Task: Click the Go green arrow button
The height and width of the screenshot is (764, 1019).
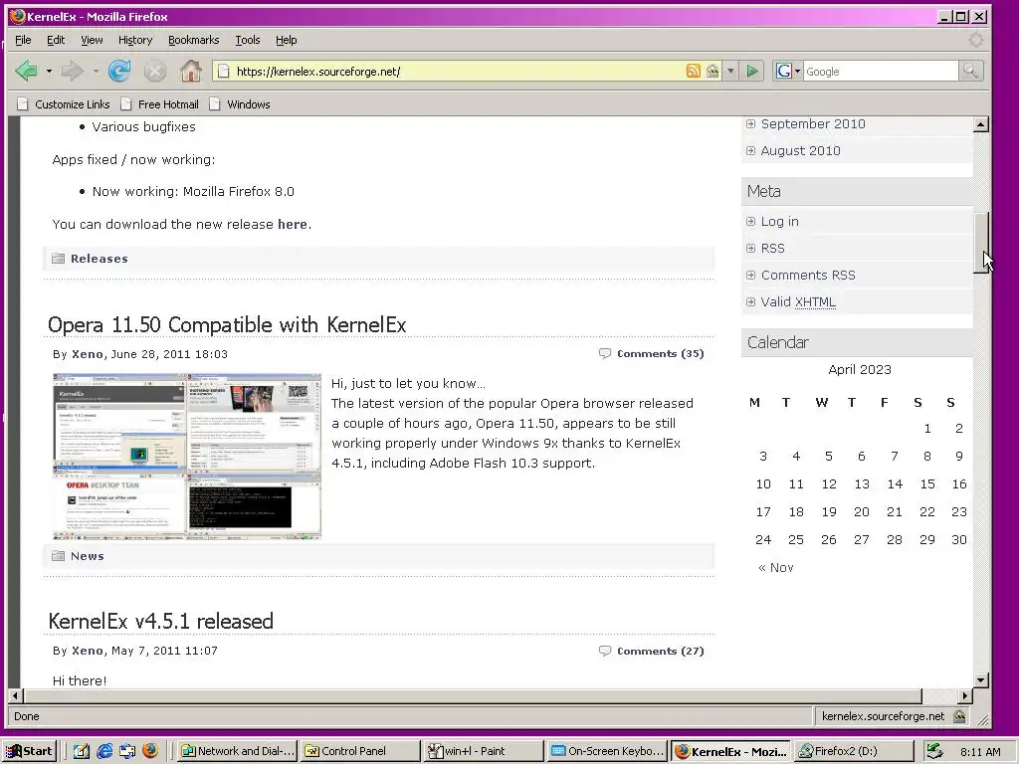Action: [x=752, y=71]
